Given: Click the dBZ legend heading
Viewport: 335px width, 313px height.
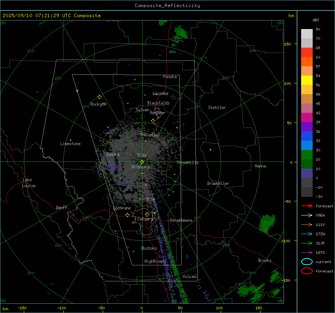Looking at the screenshot, I should 316,20.
